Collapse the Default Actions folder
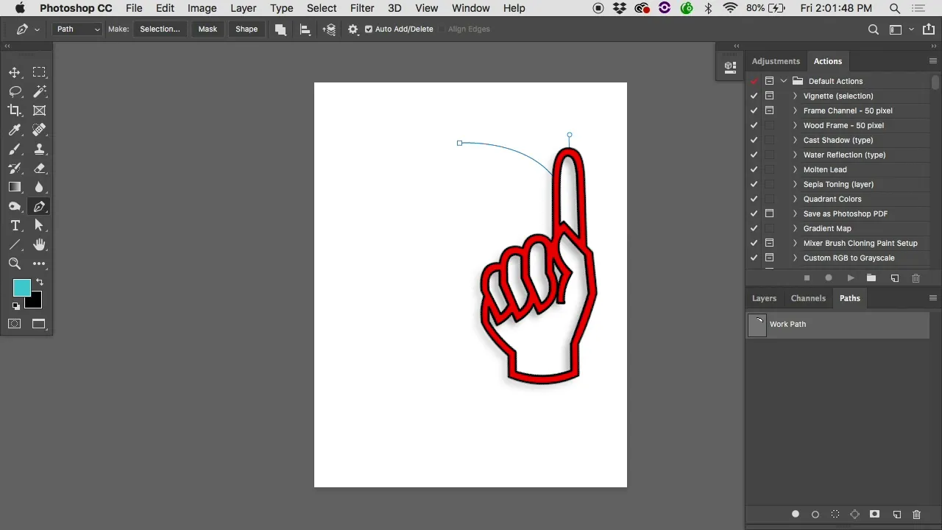Viewport: 942px width, 530px height. pyautogui.click(x=784, y=81)
